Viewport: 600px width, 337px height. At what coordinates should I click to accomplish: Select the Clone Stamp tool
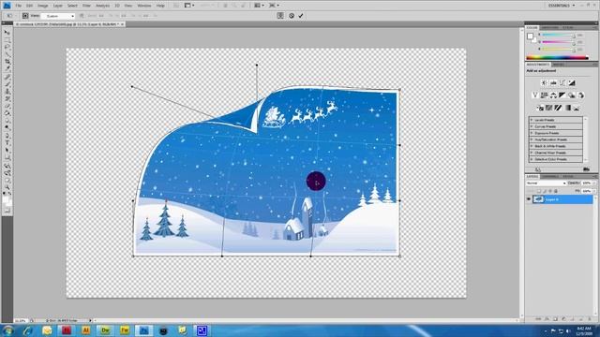point(7,92)
